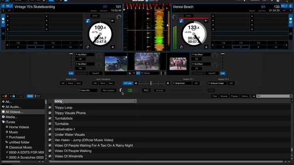The height and width of the screenshot is (165, 294).
Task: Switch library to album art list view
Action: 38,96
